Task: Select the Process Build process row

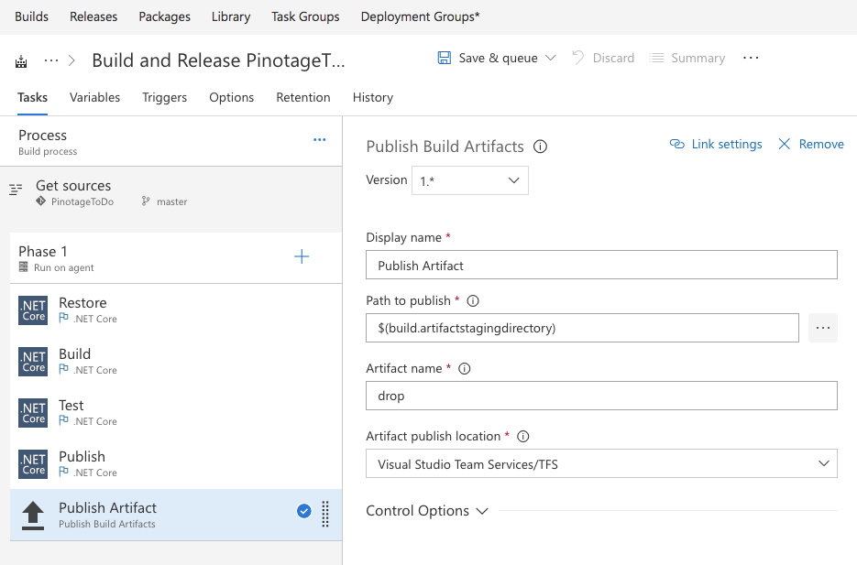Action: [171, 141]
